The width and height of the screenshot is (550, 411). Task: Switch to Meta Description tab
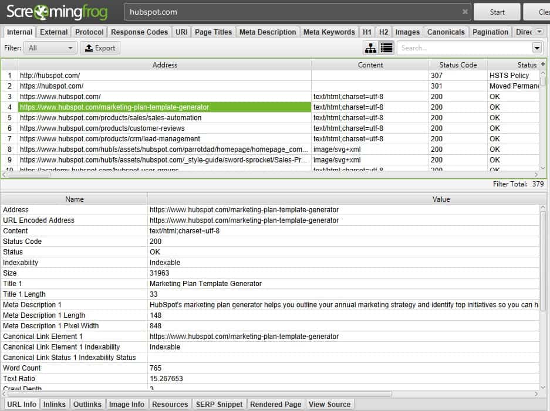click(268, 32)
